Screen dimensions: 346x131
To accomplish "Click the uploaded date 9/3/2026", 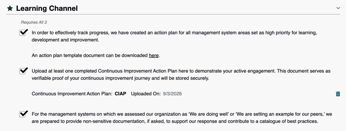I will pyautogui.click(x=172, y=93).
